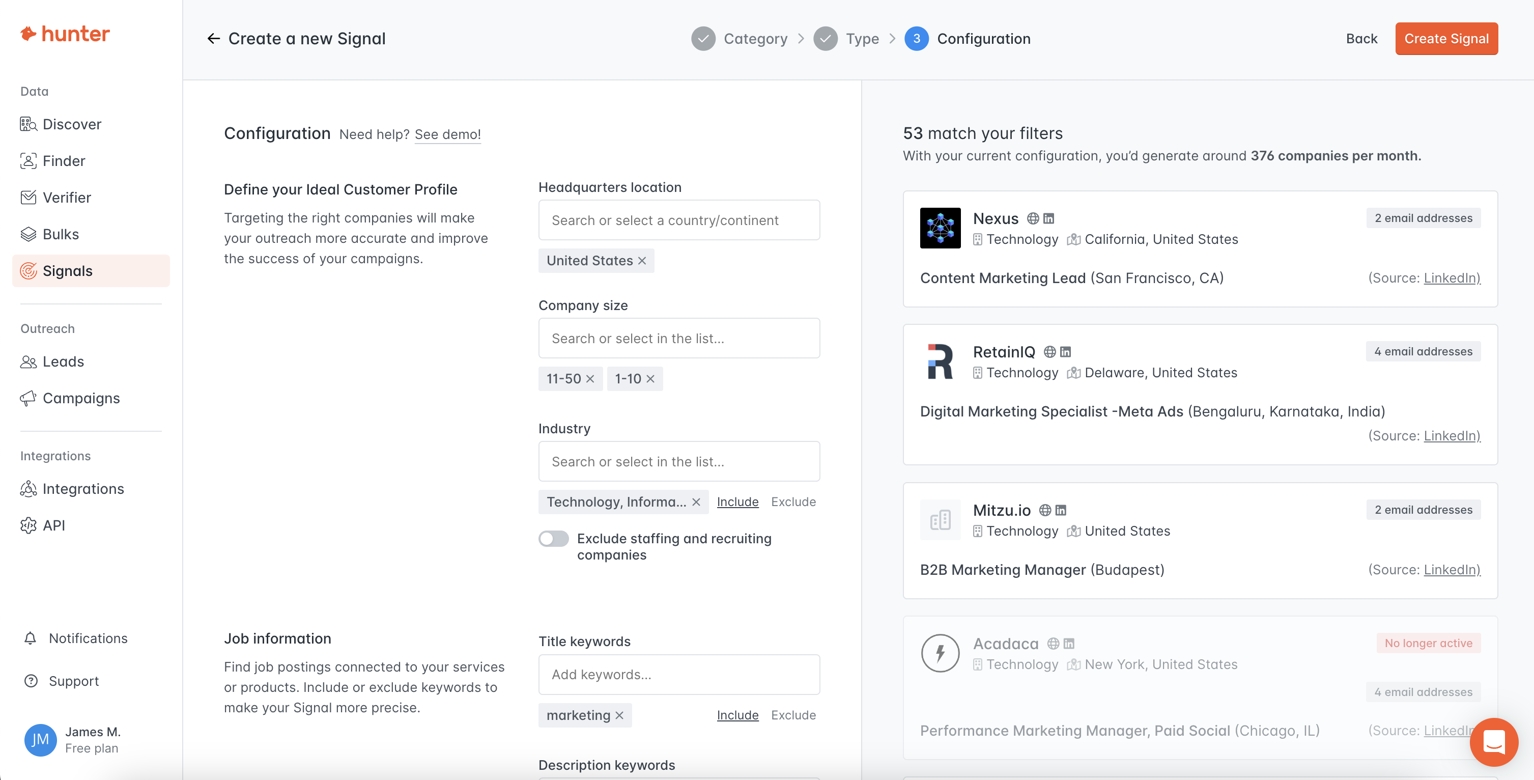
Task: Remove the marketing keyword tag
Action: coord(619,716)
